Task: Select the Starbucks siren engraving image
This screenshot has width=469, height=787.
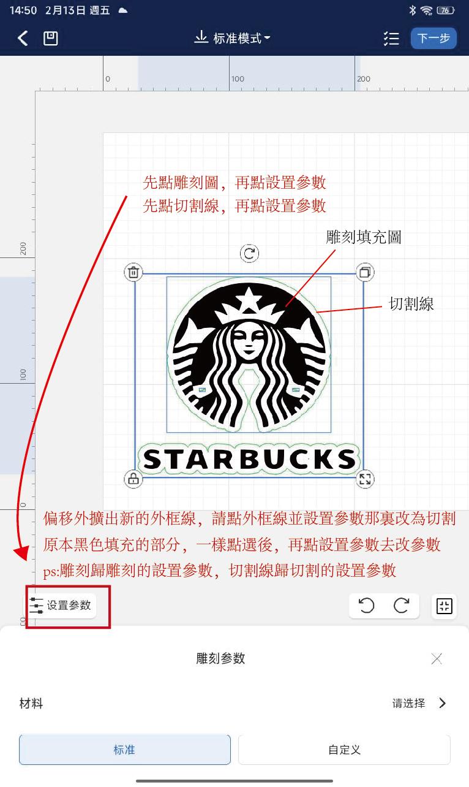Action: pos(249,355)
